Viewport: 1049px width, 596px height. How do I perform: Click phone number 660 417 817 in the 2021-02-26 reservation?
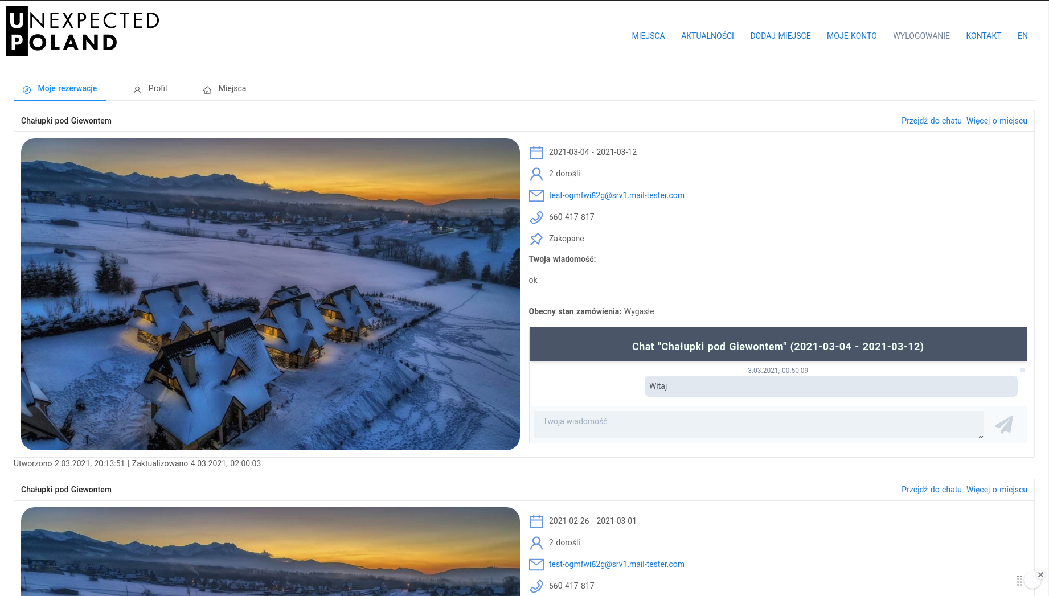(x=572, y=586)
